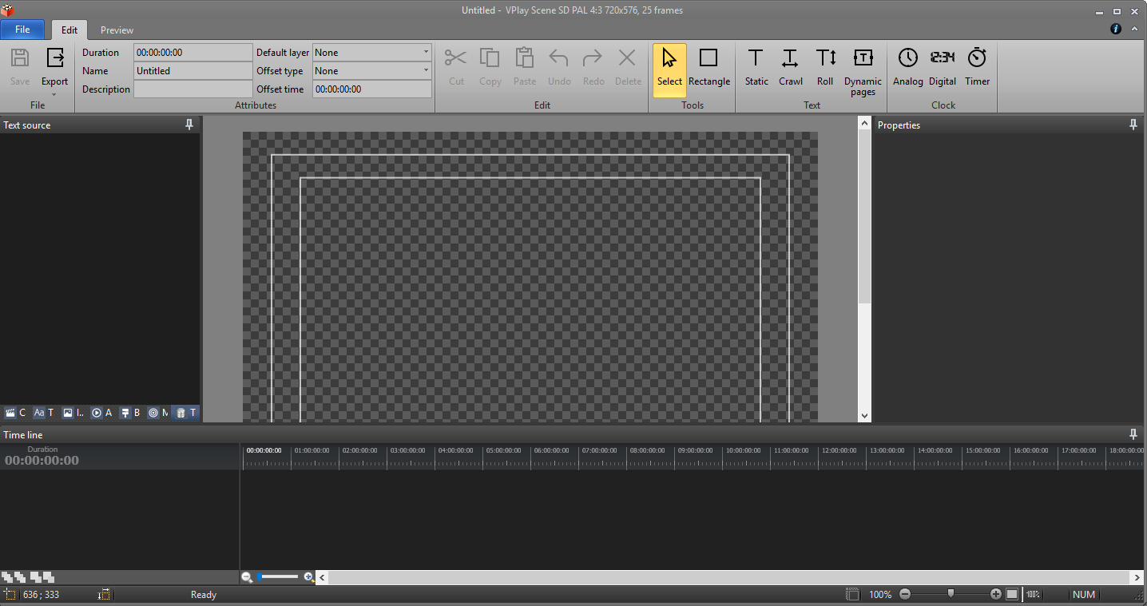Click the fit-to-window square icon
This screenshot has height=606, width=1147.
click(1012, 594)
